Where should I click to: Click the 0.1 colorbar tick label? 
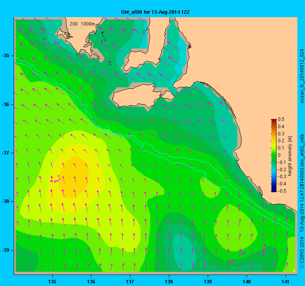pos(281,148)
